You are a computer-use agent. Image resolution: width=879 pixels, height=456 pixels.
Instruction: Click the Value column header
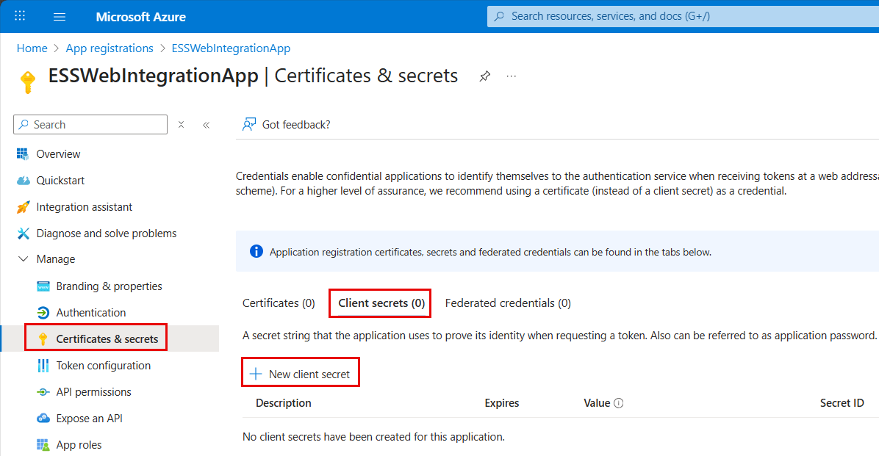pyautogui.click(x=597, y=403)
